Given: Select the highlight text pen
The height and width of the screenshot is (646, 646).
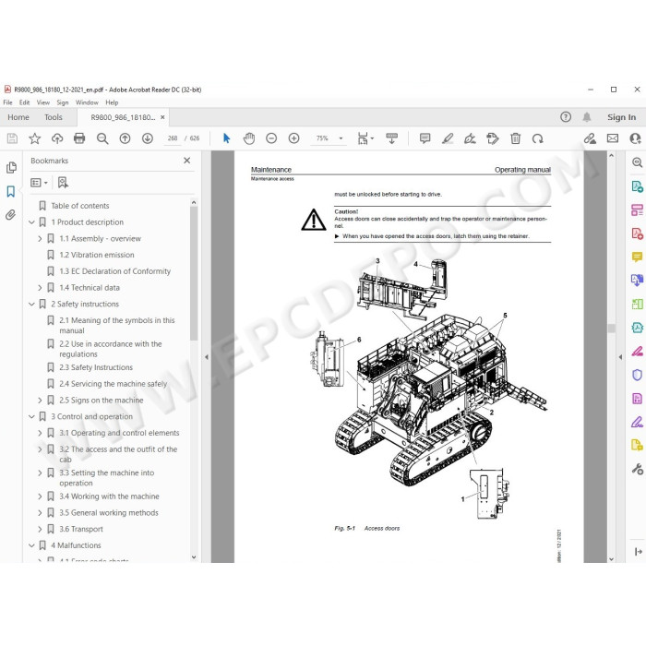Looking at the screenshot, I should tap(448, 138).
